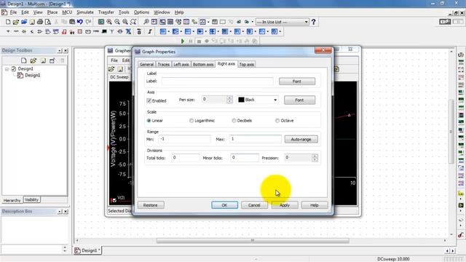Click the OK button
Screen dimensions: 466x262
(224, 205)
